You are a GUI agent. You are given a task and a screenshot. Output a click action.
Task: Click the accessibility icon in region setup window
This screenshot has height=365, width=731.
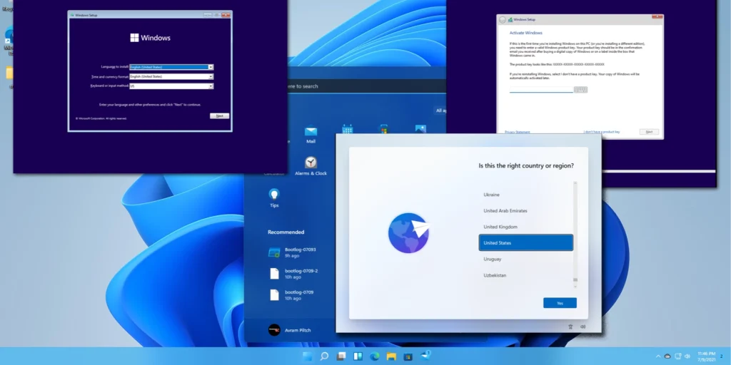570,327
